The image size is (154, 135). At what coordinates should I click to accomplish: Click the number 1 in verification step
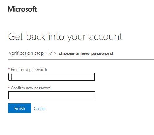coord(47,53)
